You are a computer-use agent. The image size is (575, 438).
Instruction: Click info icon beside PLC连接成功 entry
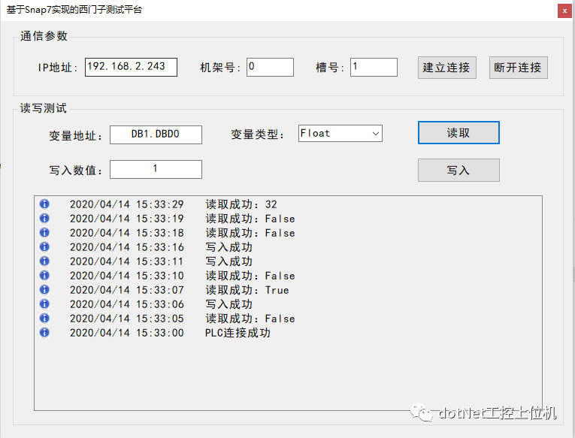tap(44, 332)
